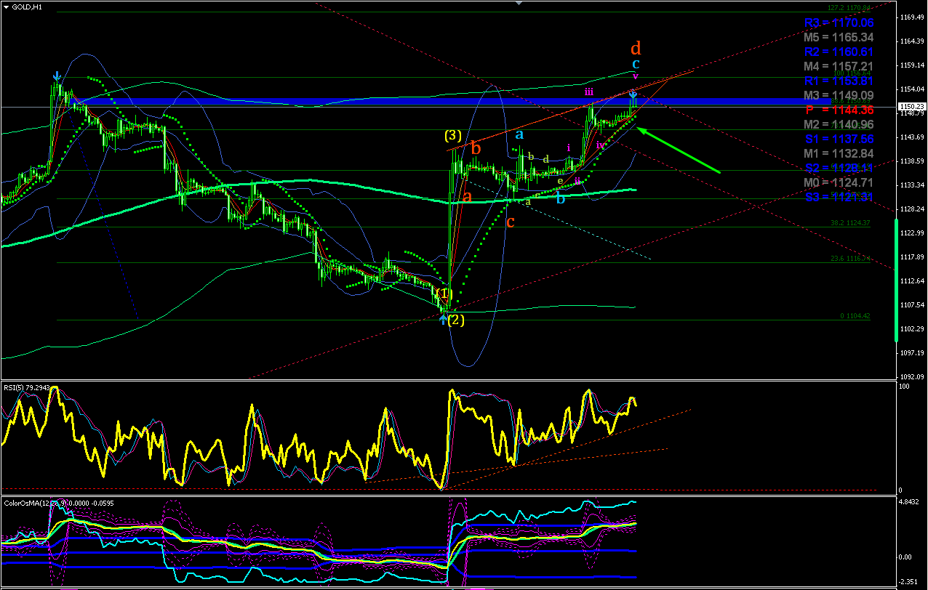928x590 pixels.
Task: Click the 1169.49 price scale value
Action: pos(911,17)
